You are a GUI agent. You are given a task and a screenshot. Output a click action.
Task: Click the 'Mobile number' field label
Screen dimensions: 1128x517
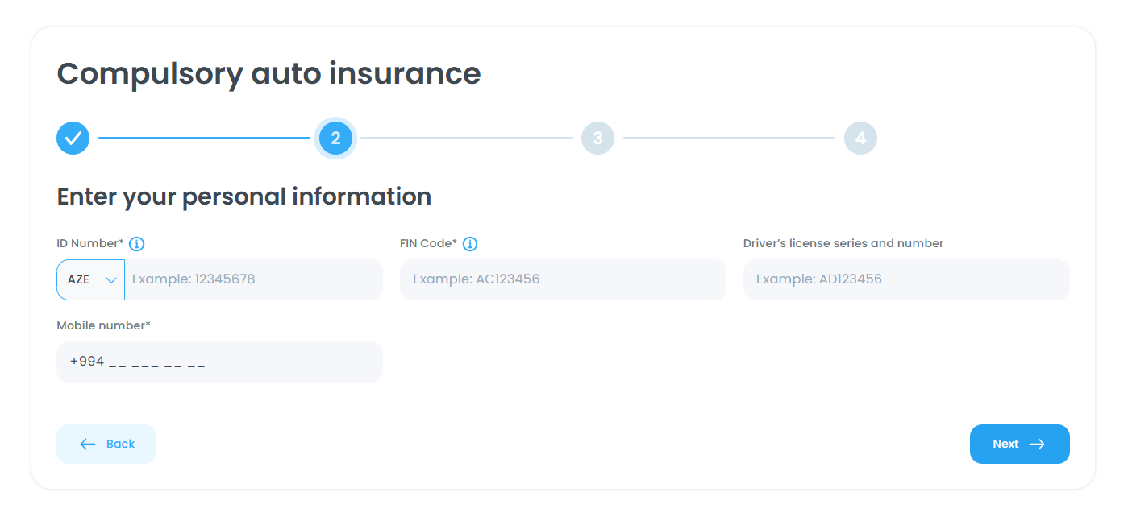click(x=103, y=325)
